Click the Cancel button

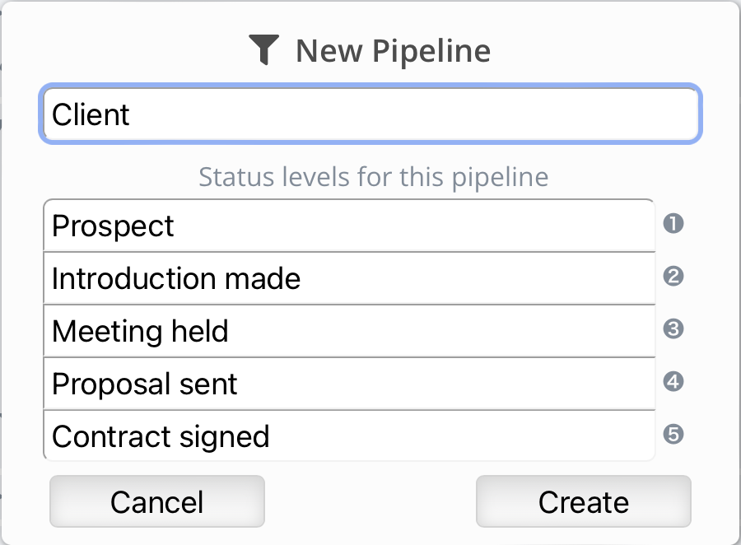[x=157, y=501]
